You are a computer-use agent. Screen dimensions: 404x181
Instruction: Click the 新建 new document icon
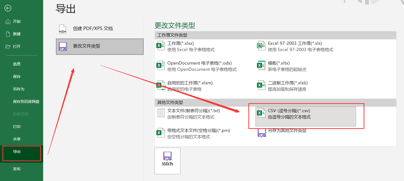(x=8, y=34)
